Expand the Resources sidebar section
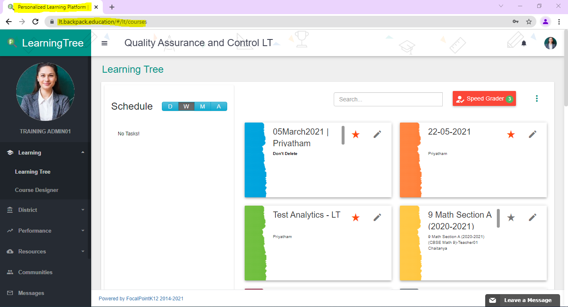The image size is (568, 307). pyautogui.click(x=45, y=251)
